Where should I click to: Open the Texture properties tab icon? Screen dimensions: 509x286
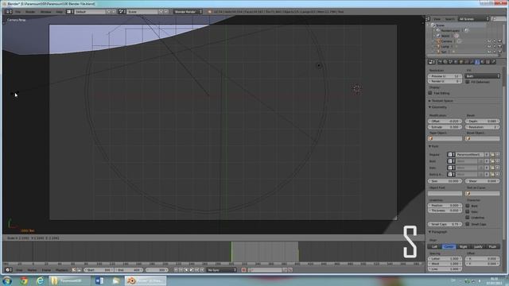click(x=488, y=62)
